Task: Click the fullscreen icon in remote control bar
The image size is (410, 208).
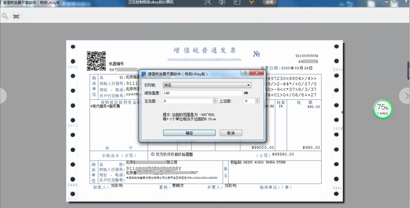Action: (208, 2)
